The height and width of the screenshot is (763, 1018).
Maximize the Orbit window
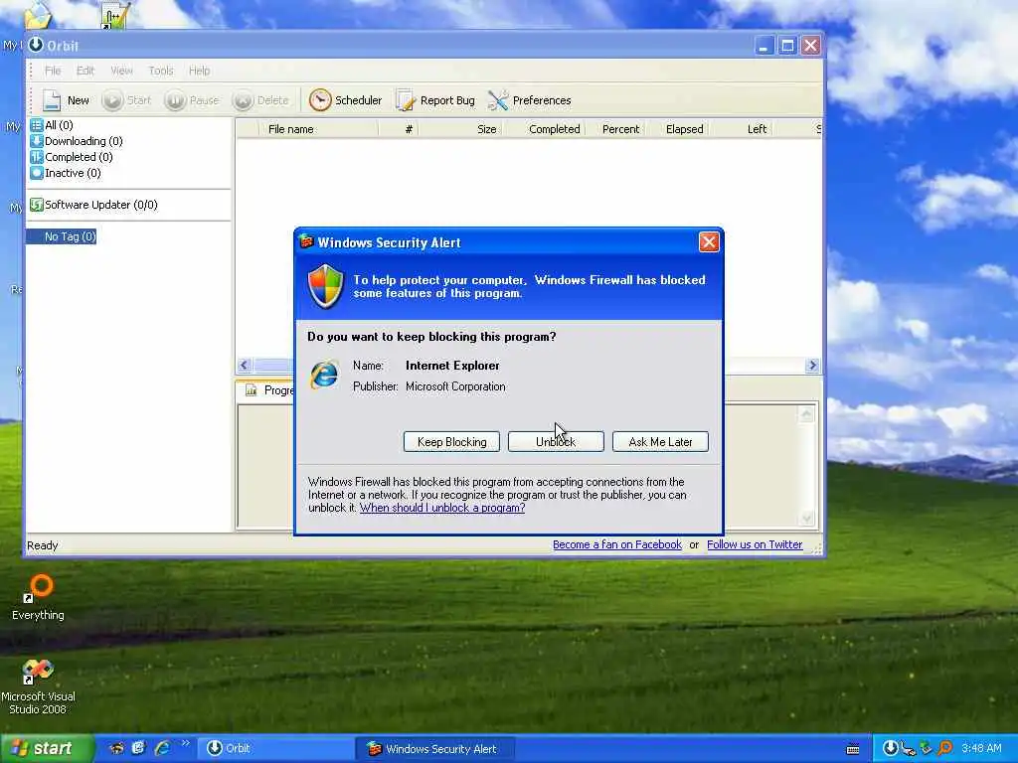[787, 46]
